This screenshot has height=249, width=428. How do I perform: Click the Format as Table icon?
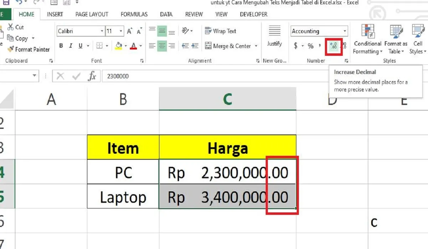396,39
